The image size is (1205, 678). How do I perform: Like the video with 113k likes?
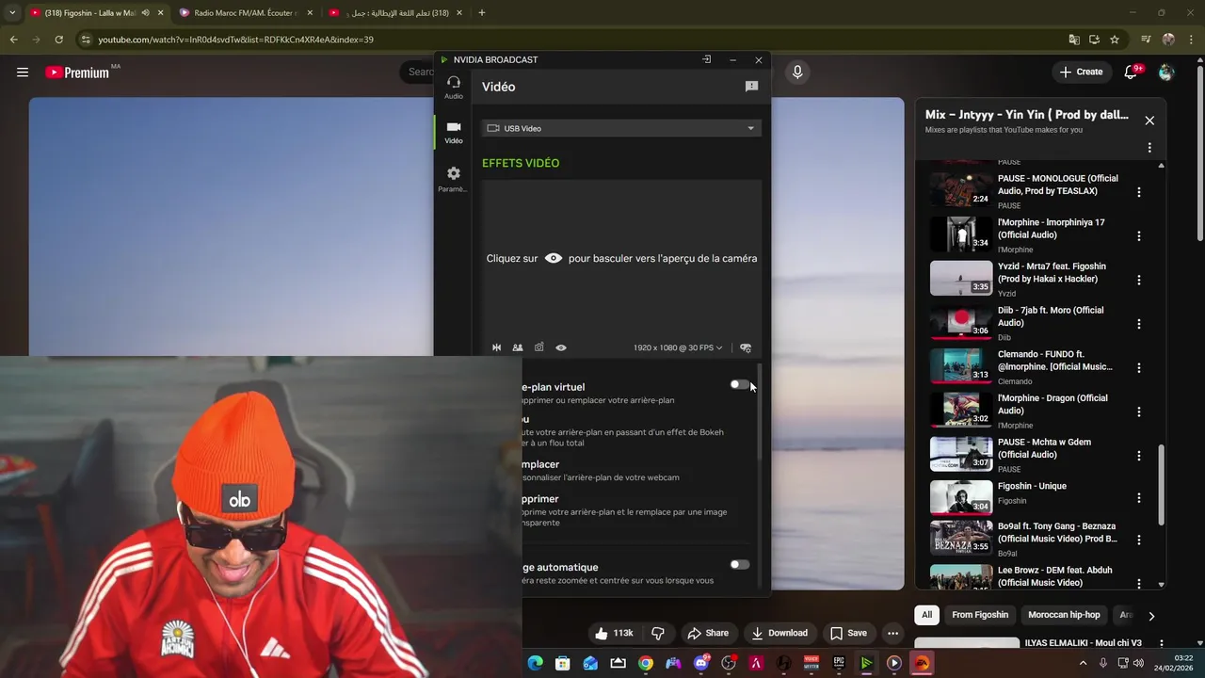coord(613,633)
